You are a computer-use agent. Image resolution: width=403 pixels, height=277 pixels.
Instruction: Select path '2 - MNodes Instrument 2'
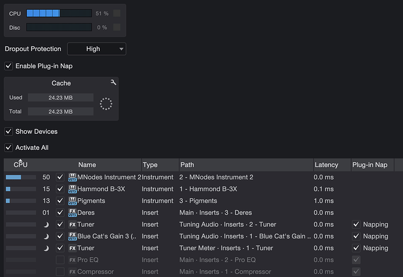tap(216, 177)
